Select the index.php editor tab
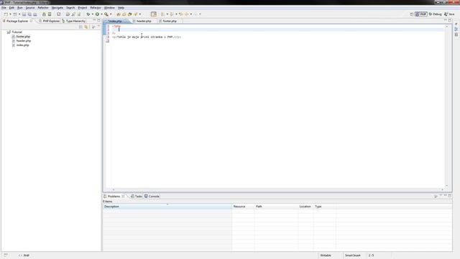Image resolution: width=460 pixels, height=259 pixels. pos(115,21)
